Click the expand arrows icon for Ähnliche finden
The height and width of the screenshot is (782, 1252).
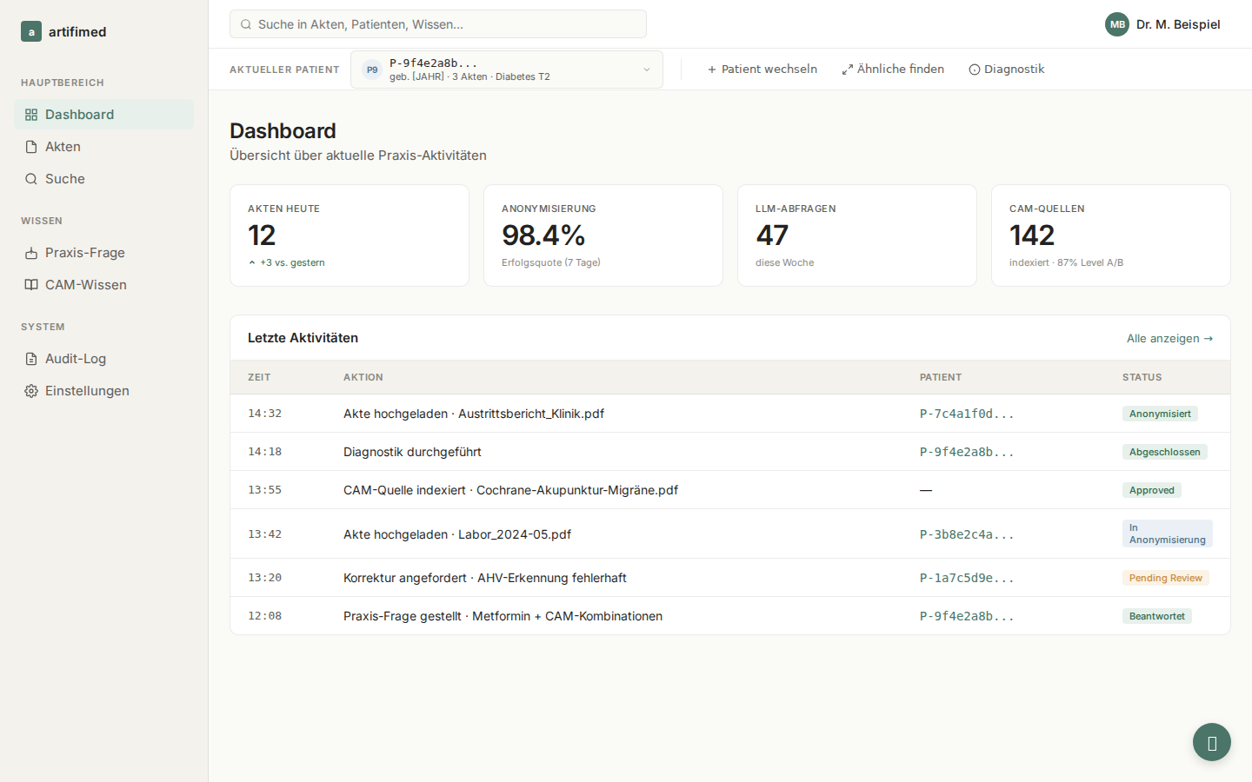(x=848, y=70)
